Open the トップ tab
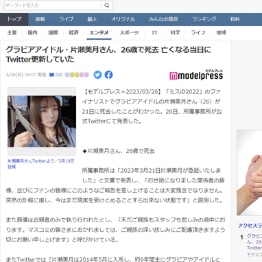 [x=14, y=19]
